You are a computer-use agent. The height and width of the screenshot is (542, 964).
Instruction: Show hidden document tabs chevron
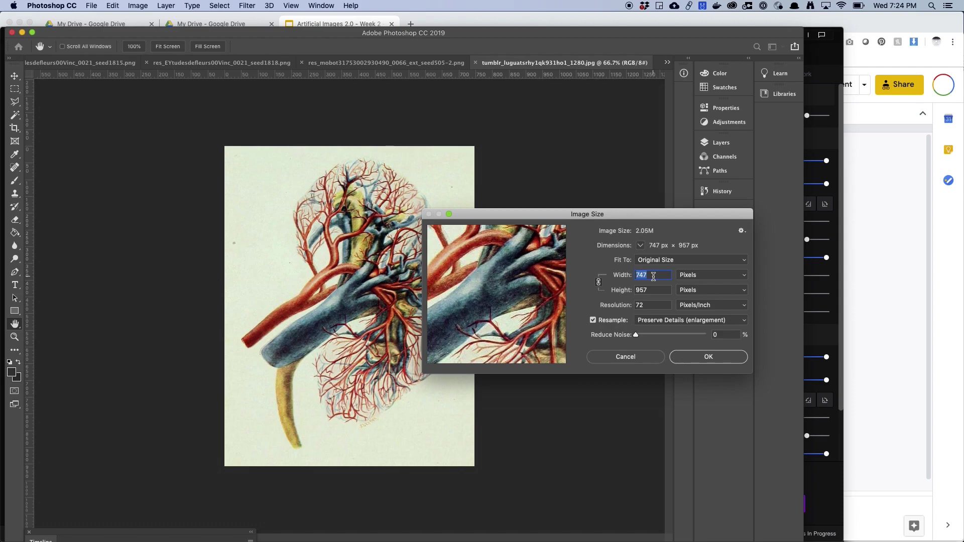point(667,62)
